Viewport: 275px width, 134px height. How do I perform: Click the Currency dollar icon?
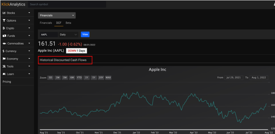(x=4, y=51)
